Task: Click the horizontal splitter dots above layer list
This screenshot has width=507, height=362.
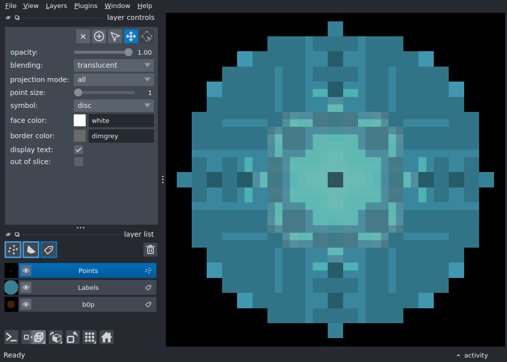Action: coord(81,228)
